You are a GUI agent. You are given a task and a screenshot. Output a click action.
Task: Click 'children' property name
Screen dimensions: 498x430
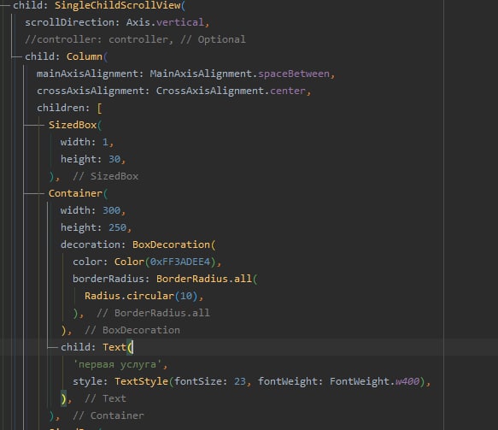coord(61,108)
